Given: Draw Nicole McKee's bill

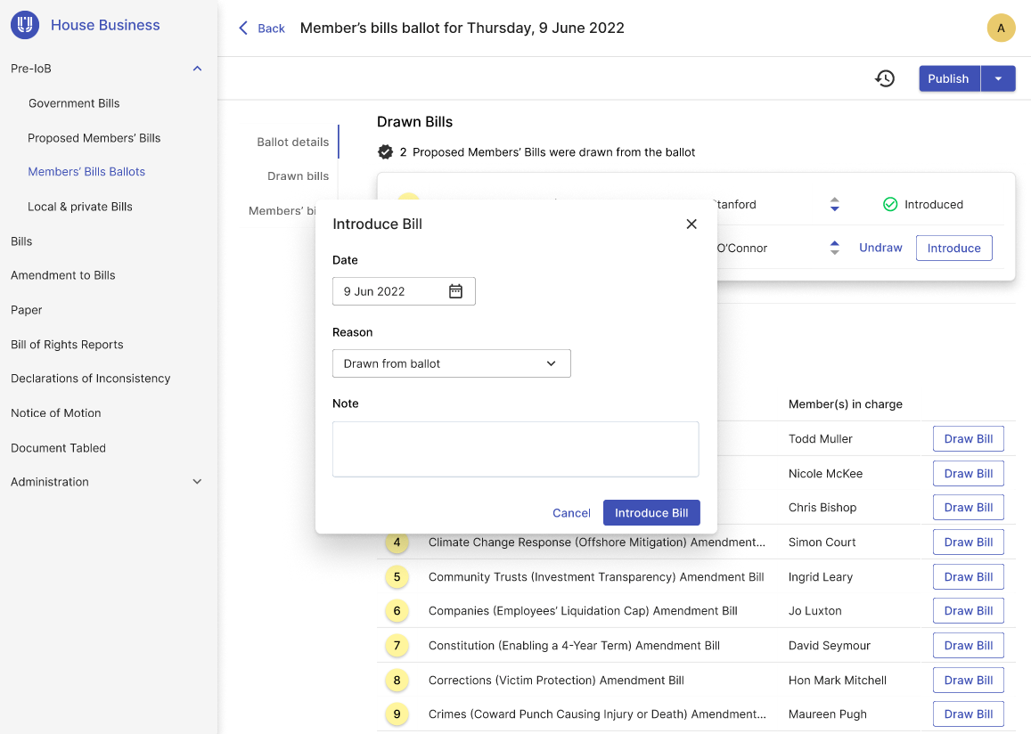Looking at the screenshot, I should 969,474.
